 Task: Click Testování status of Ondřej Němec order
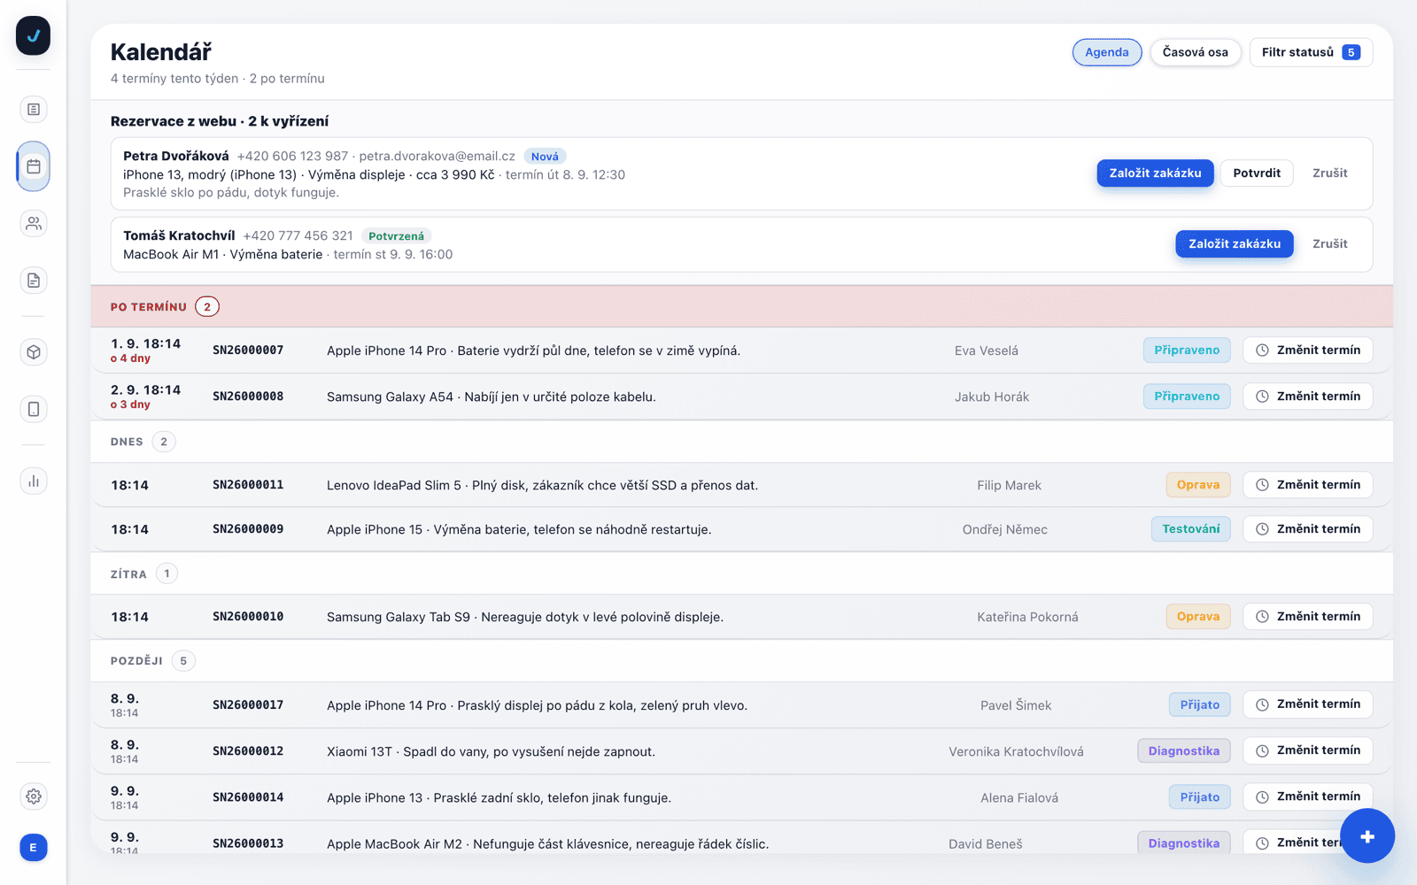[x=1190, y=529]
